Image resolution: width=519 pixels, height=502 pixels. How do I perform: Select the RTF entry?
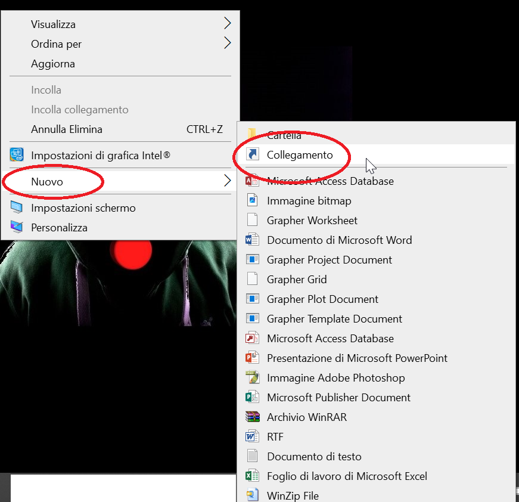377,437
